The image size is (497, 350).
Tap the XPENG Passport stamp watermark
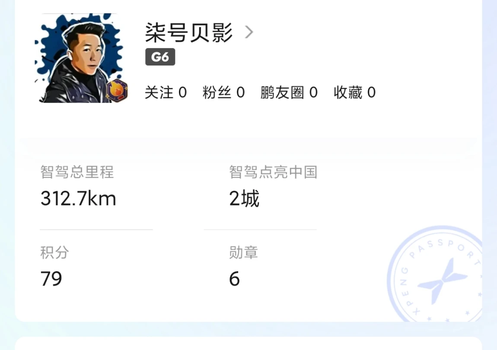tap(435, 274)
